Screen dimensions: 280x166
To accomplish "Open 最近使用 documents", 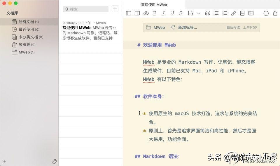I will (29, 29).
